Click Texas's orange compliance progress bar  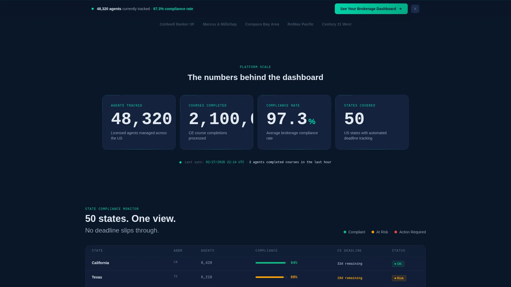[271, 277]
